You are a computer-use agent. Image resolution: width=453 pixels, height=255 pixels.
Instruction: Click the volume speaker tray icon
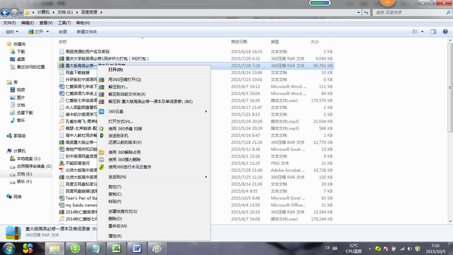click(410, 248)
